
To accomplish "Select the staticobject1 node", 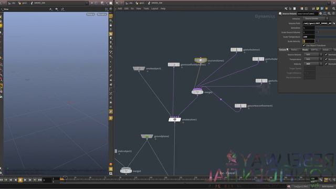I will [116, 151].
